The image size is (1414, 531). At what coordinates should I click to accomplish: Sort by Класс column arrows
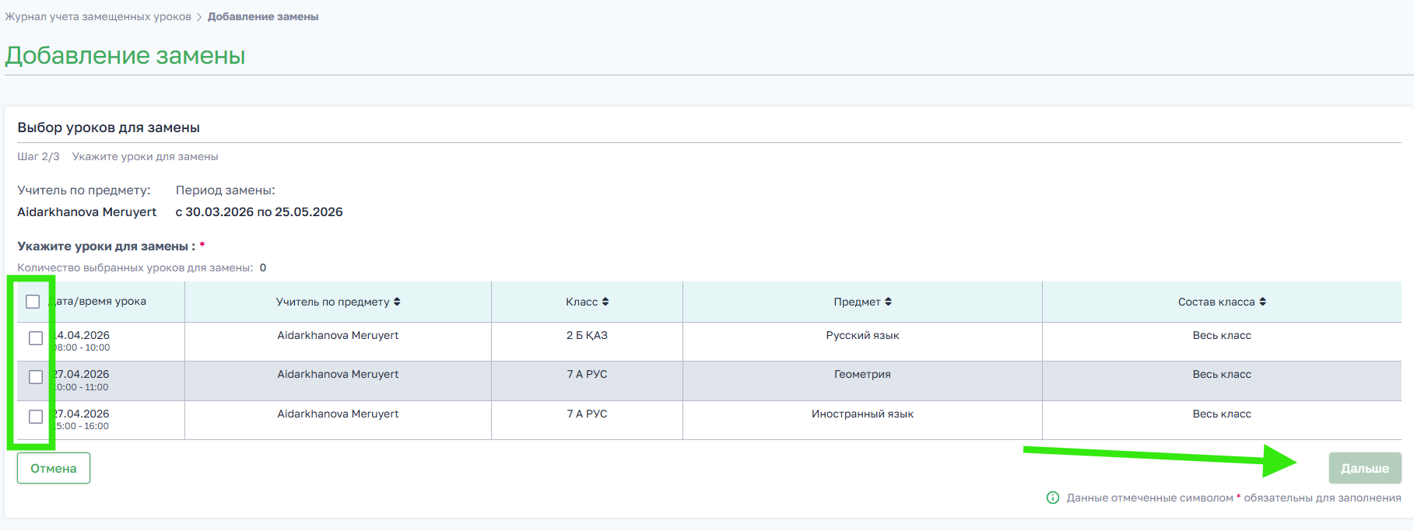click(605, 302)
